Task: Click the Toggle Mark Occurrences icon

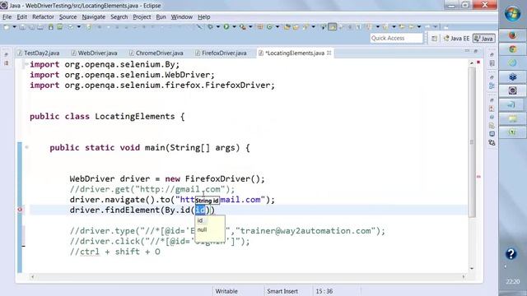Action: tap(333, 27)
